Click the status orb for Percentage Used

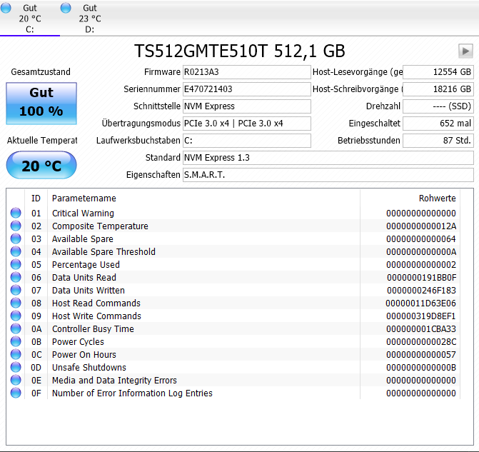pos(16,264)
